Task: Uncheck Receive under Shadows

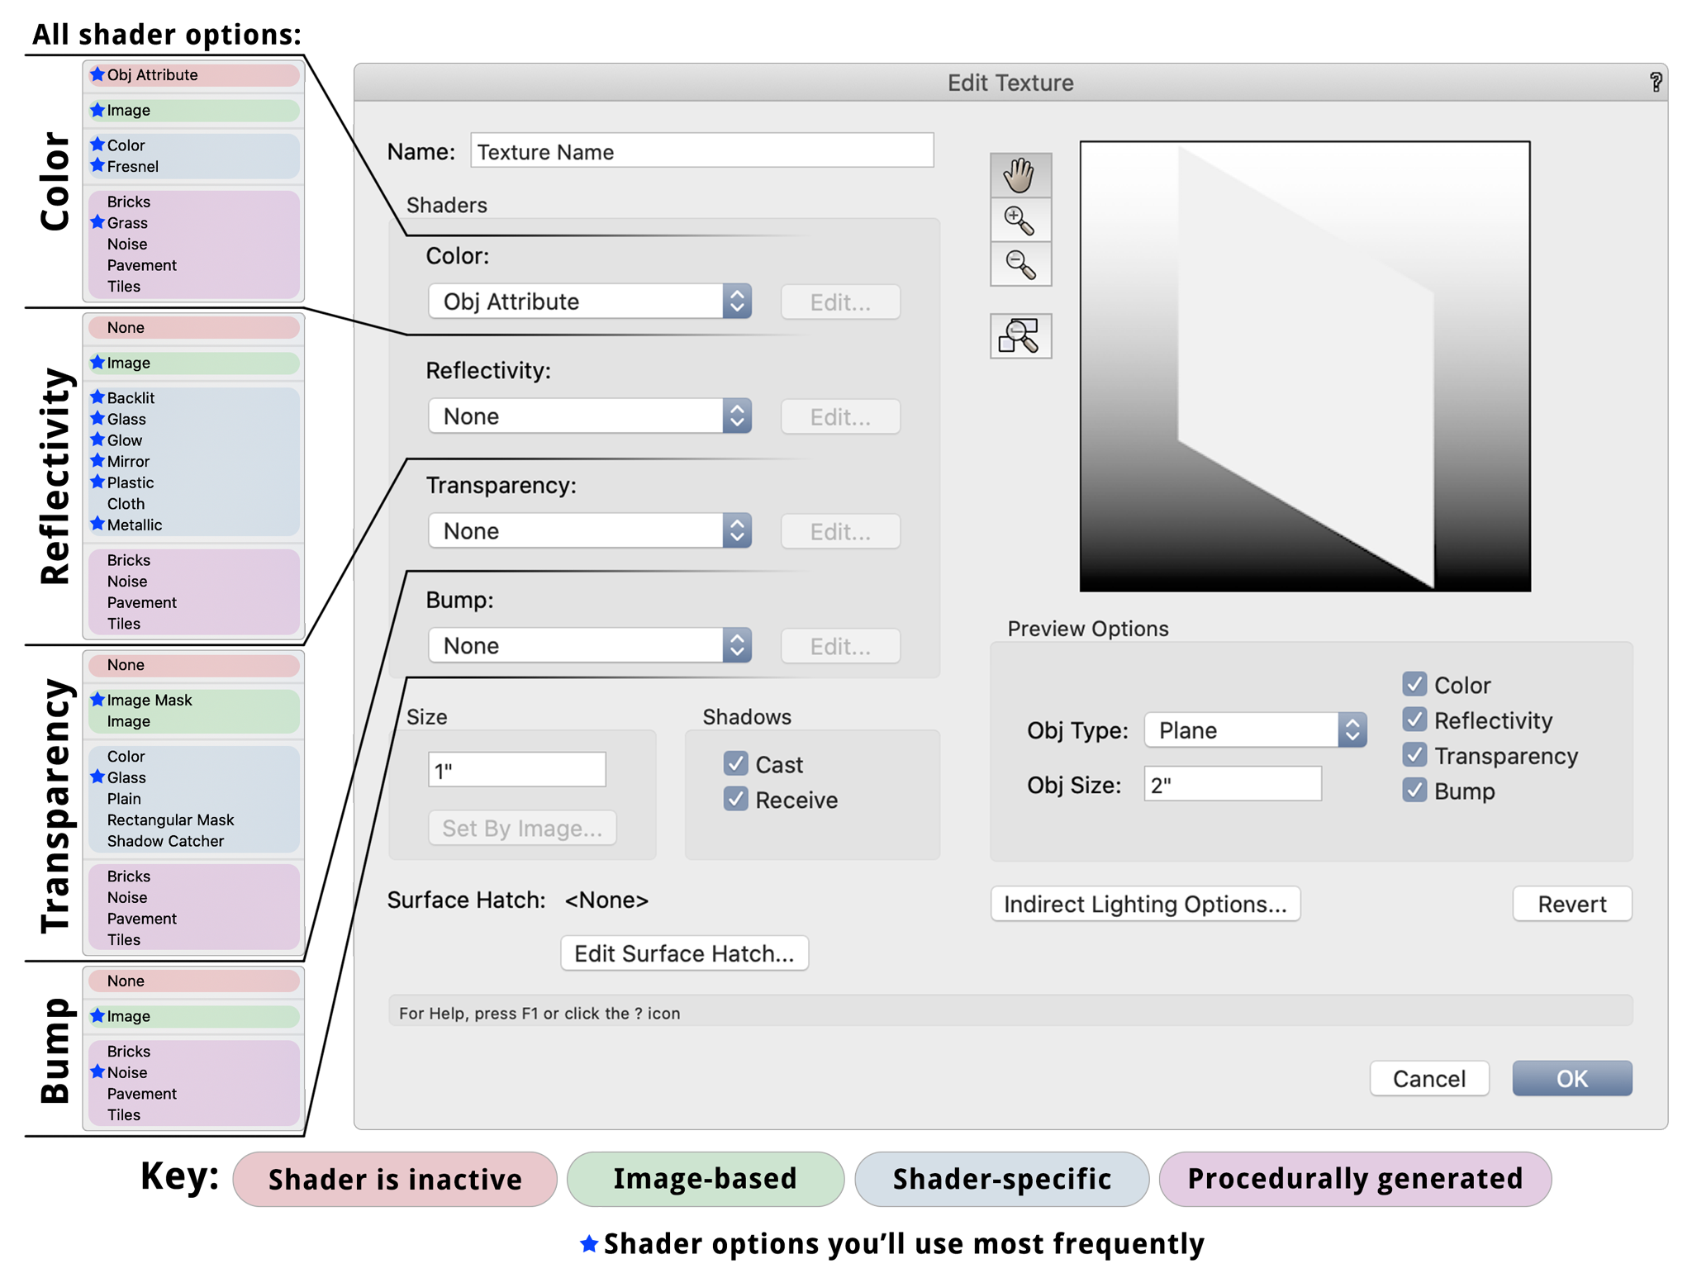Action: pyautogui.click(x=736, y=799)
